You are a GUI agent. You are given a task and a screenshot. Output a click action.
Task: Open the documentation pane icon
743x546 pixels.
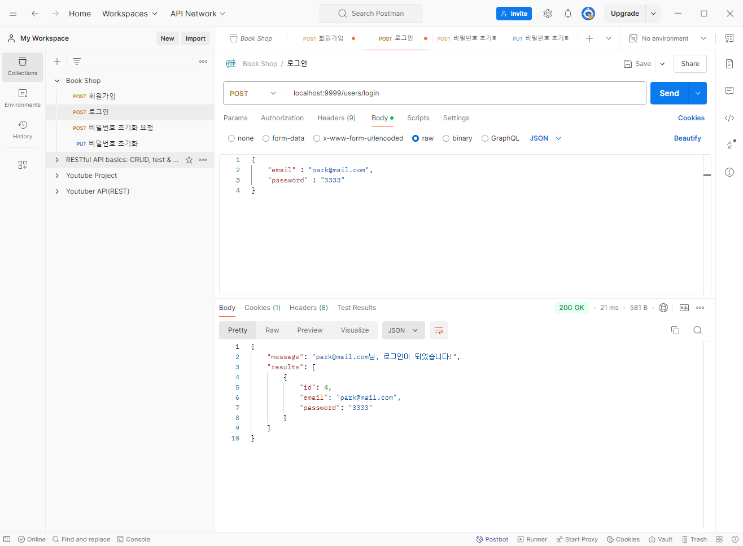point(729,64)
